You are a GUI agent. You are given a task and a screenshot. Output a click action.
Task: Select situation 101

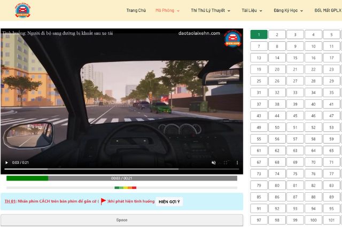point(331,220)
